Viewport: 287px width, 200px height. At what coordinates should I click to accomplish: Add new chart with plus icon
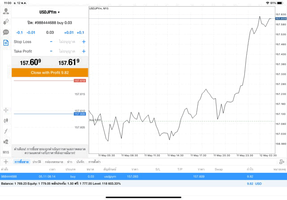6,162
